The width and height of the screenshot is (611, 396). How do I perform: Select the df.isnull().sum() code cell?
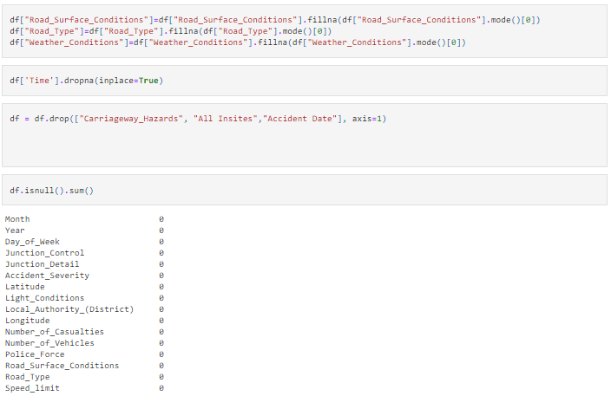click(305, 190)
